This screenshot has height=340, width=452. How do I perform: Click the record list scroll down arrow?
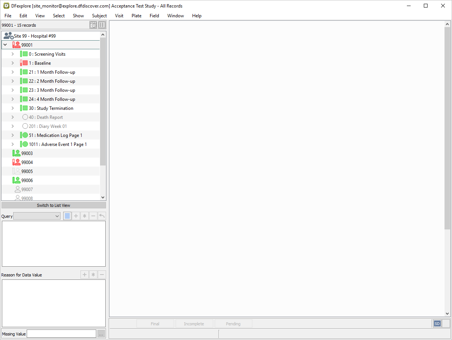[x=103, y=197]
